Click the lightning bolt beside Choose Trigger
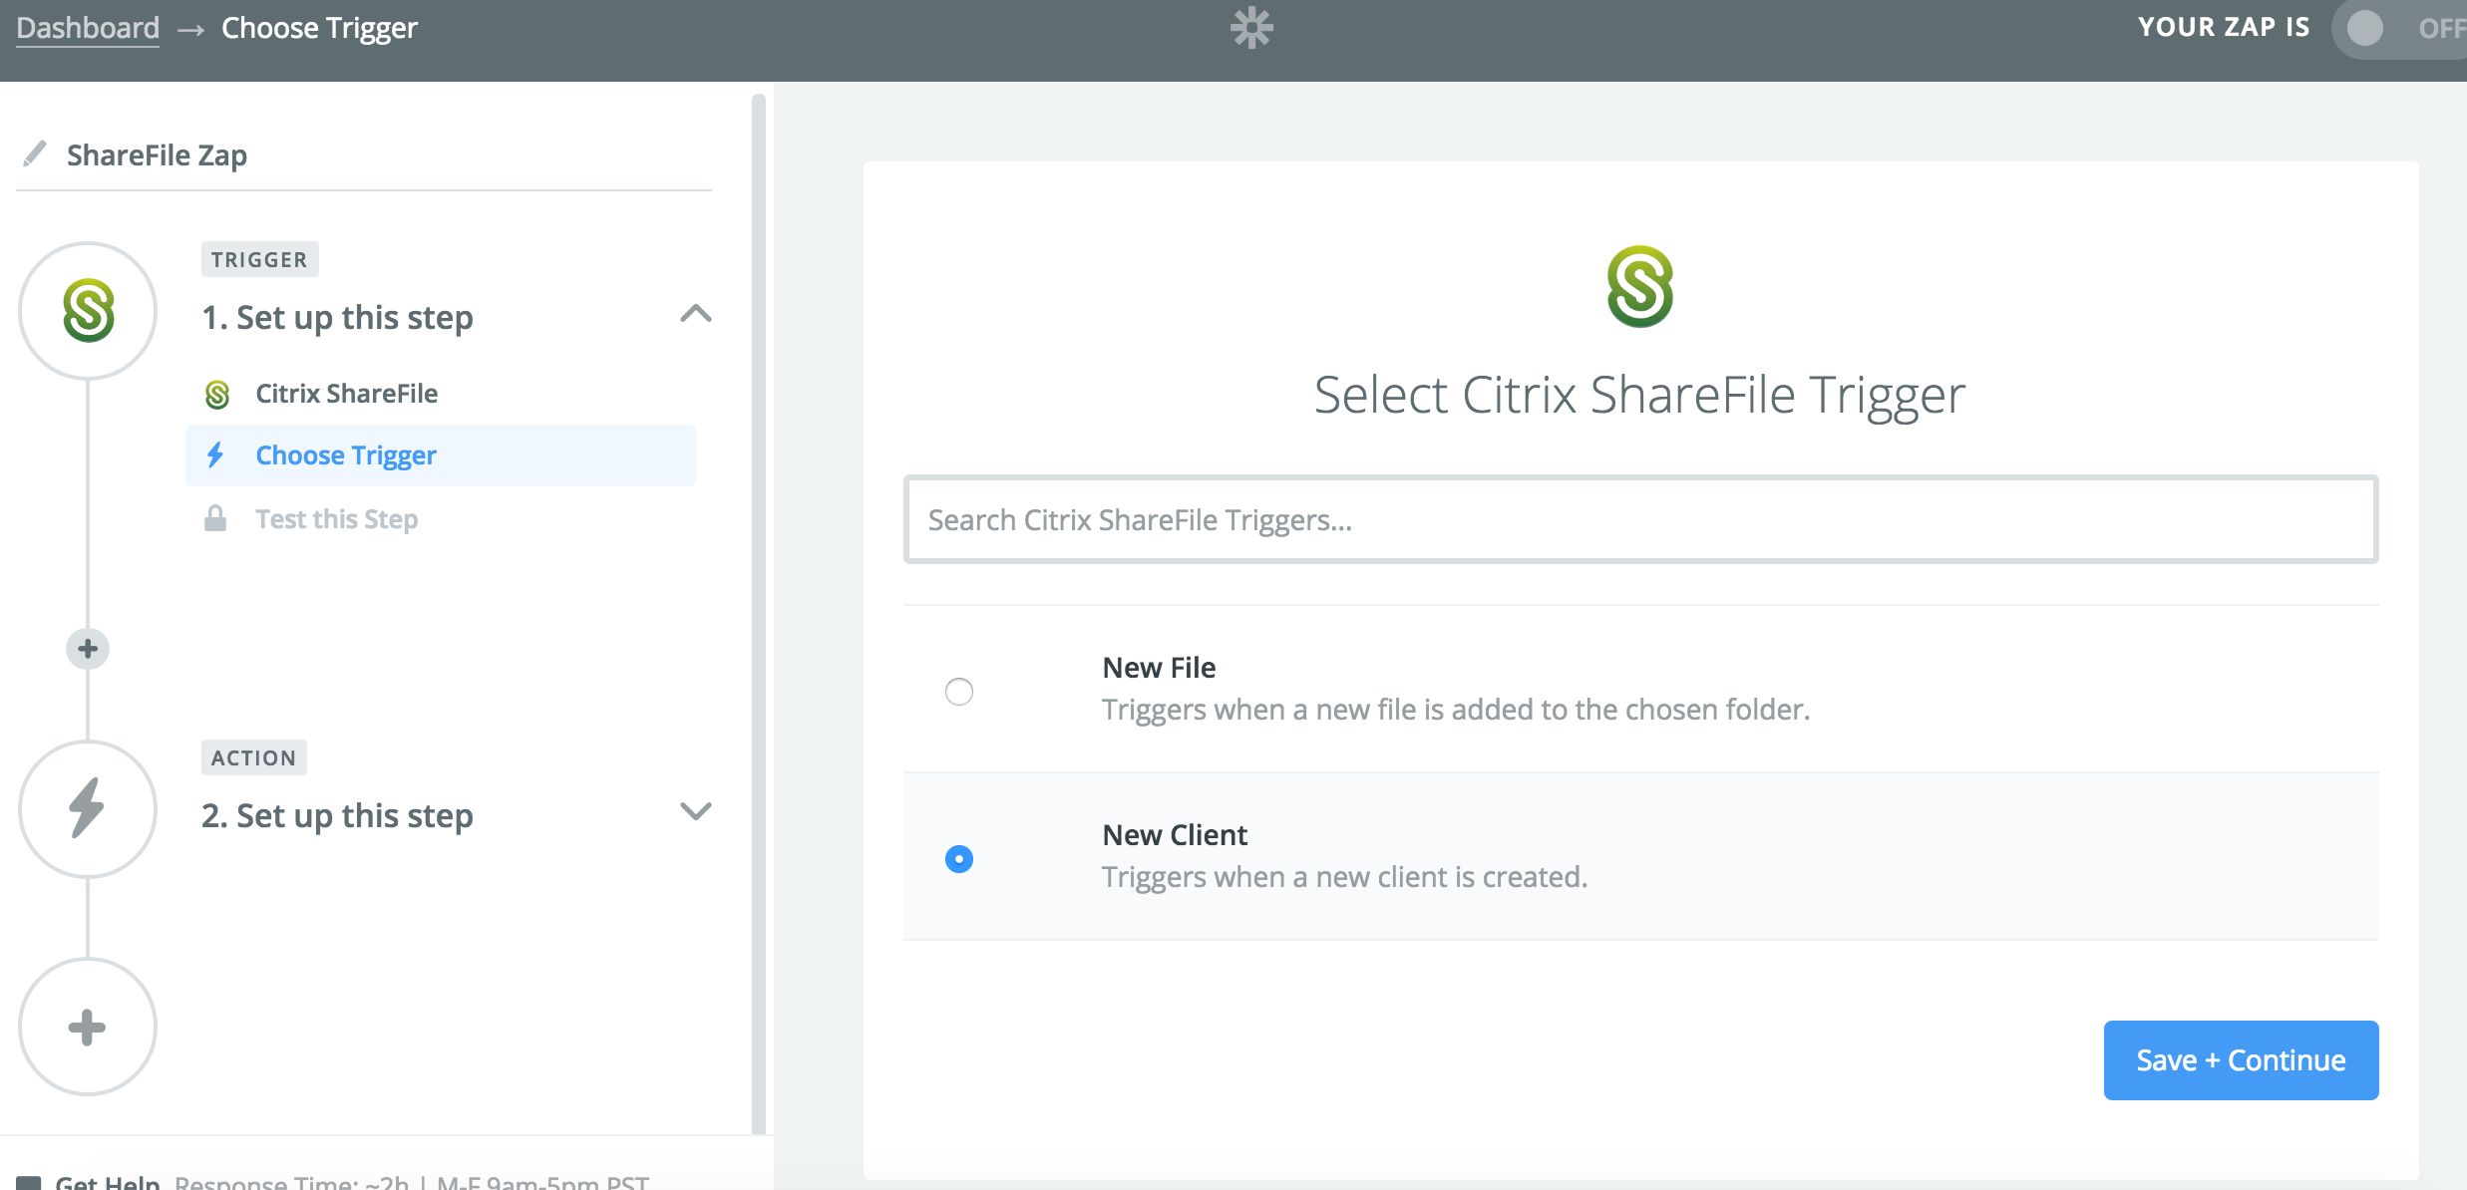The height and width of the screenshot is (1190, 2467). (215, 455)
